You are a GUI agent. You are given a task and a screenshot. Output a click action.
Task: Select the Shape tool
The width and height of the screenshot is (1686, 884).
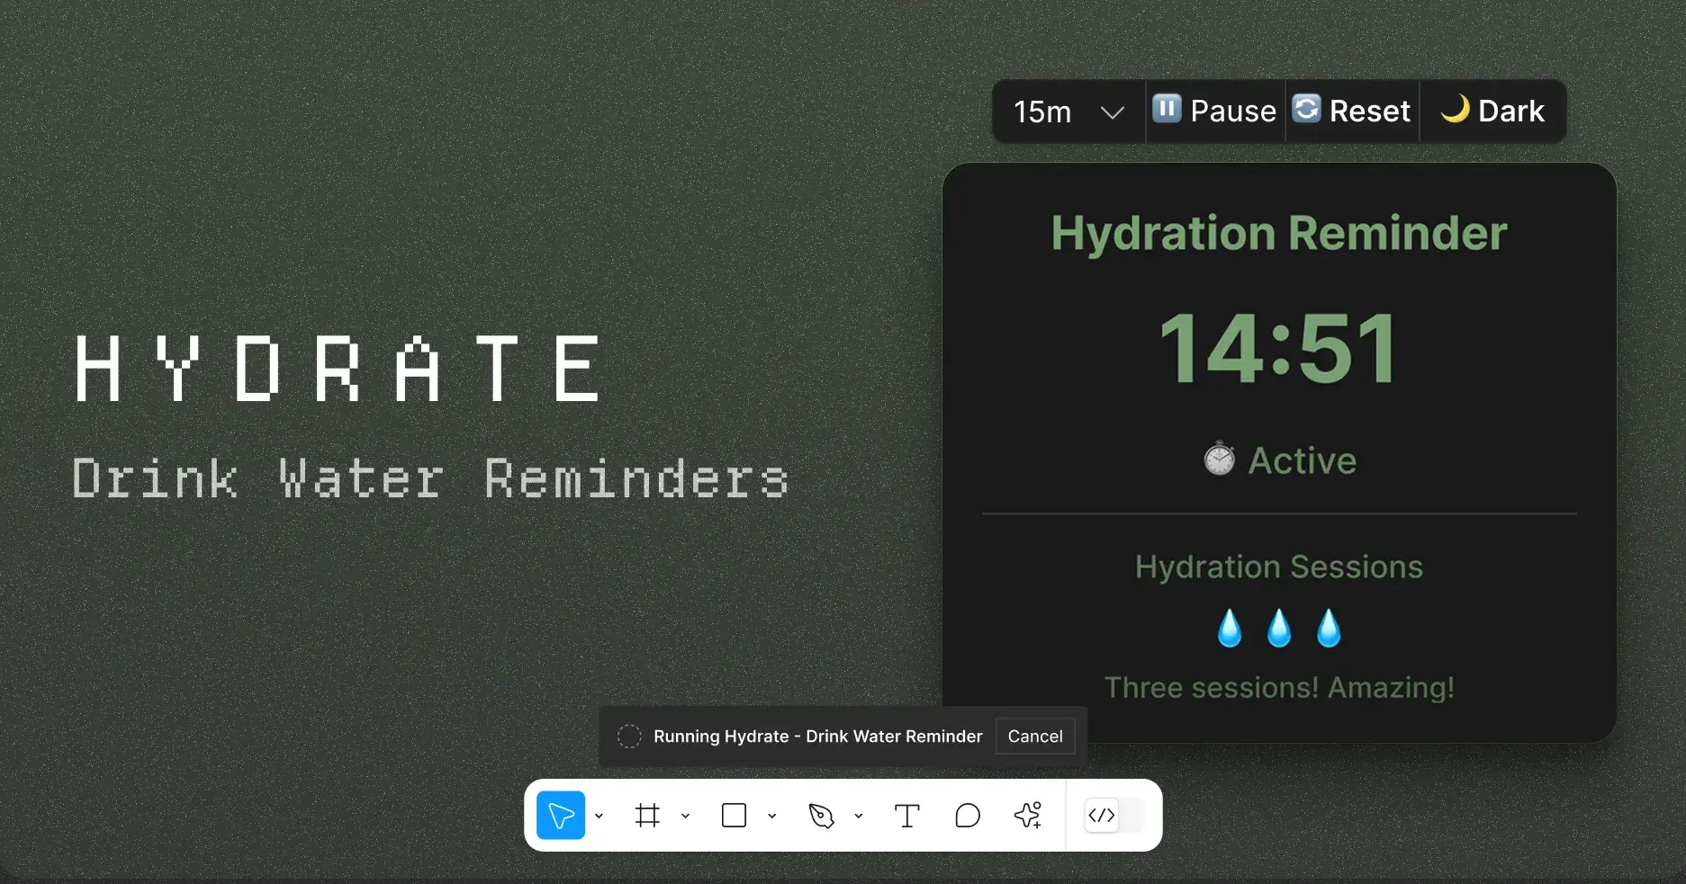735,815
